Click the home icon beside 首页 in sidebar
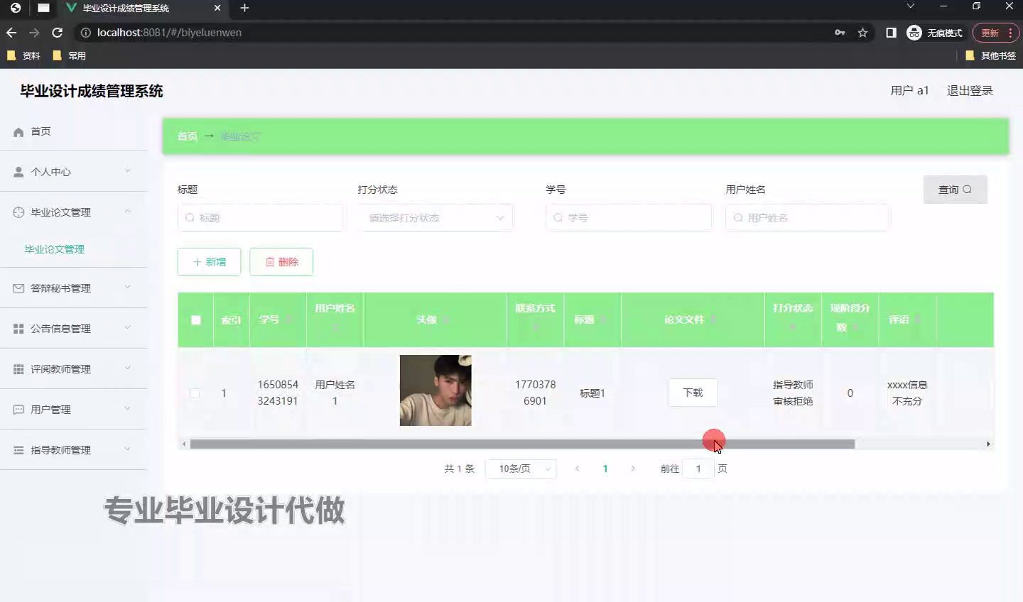The width and height of the screenshot is (1023, 602). (x=18, y=132)
